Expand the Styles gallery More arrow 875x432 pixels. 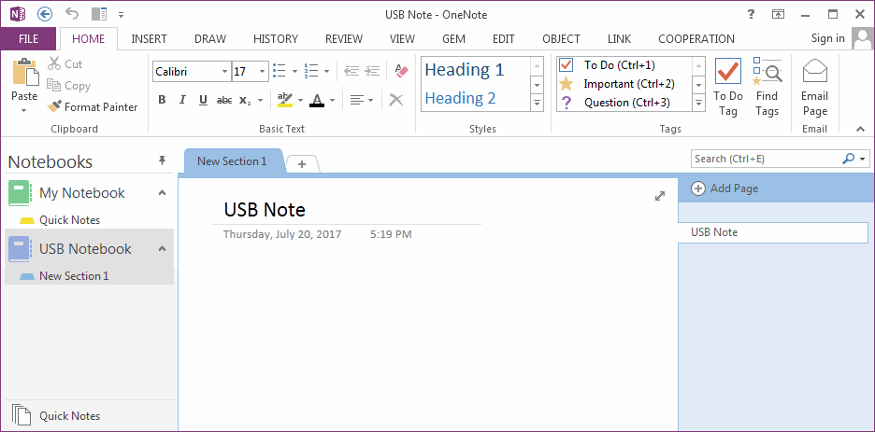point(537,103)
